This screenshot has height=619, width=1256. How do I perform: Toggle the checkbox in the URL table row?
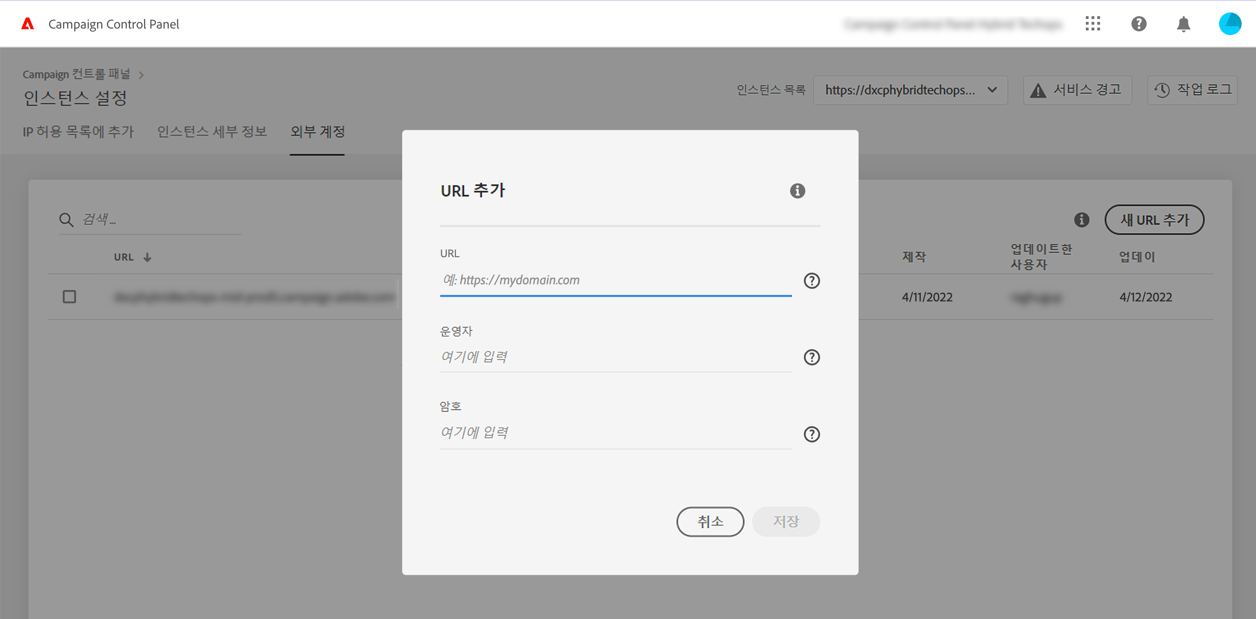point(69,297)
